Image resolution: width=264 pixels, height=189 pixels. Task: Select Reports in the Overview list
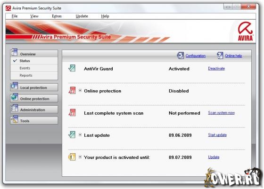click(34, 75)
